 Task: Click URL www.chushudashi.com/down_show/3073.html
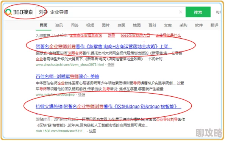70,64
